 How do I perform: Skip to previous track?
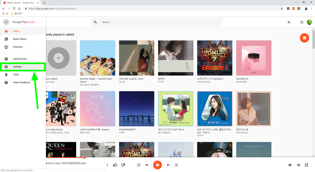click(147, 165)
